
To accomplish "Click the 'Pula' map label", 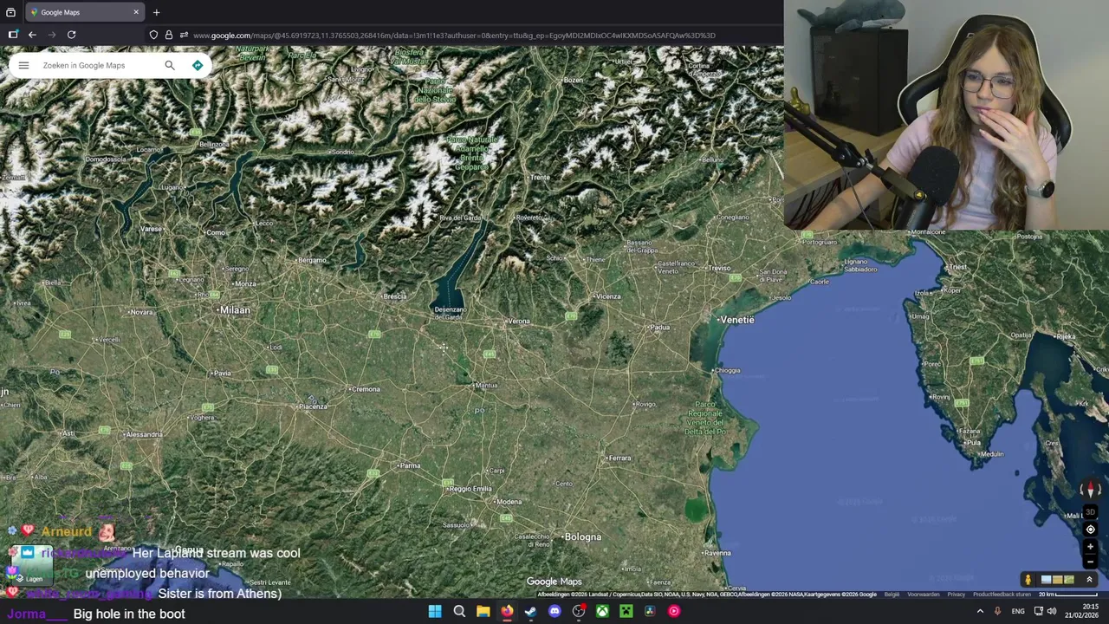I will point(974,443).
